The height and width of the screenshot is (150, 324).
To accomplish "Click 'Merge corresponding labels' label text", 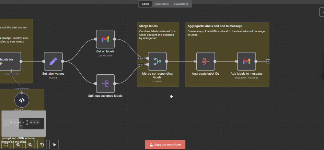I will (x=157, y=75).
